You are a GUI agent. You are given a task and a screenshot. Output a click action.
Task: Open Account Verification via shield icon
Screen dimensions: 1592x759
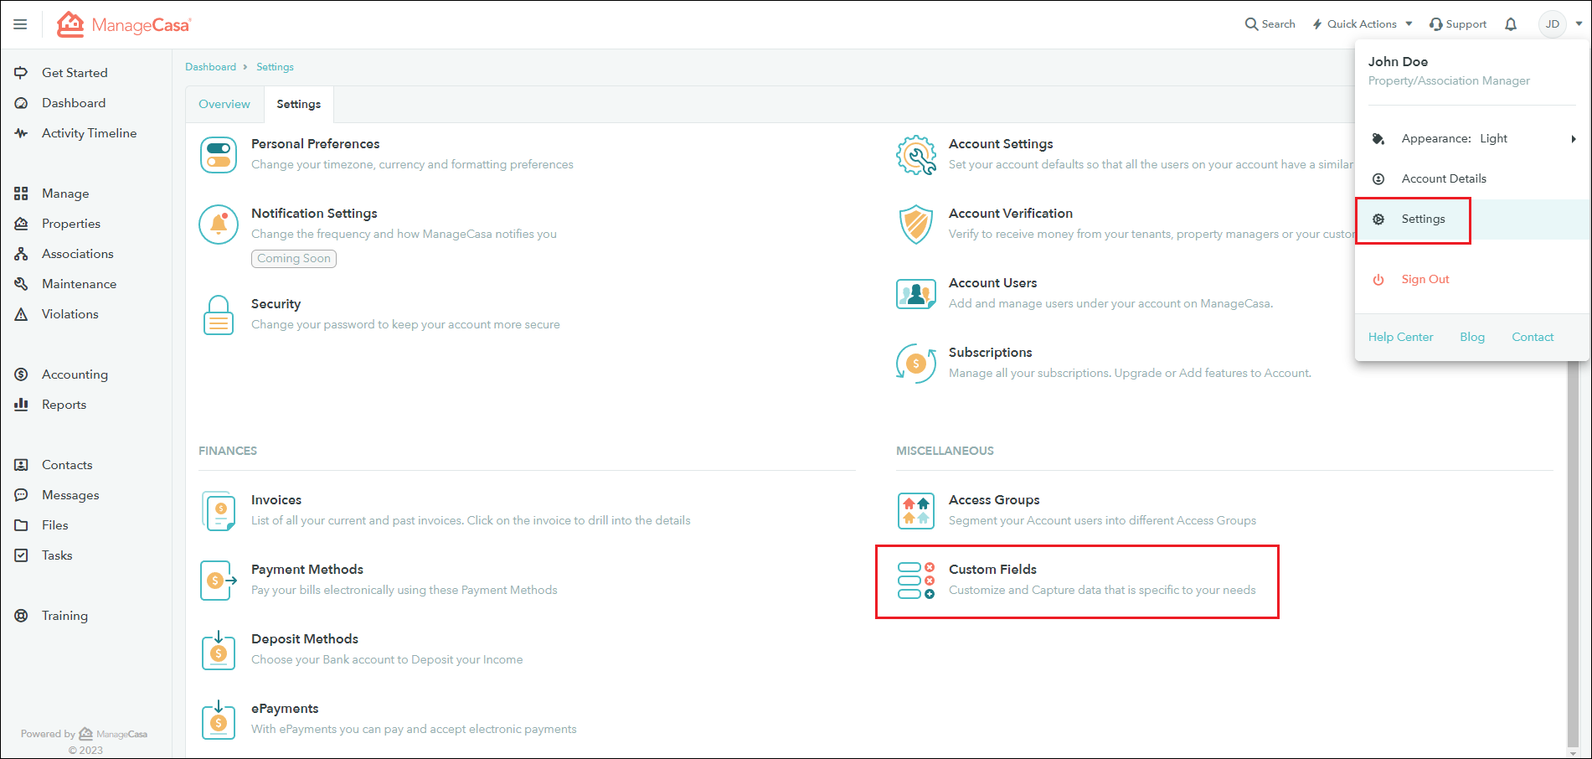click(915, 225)
